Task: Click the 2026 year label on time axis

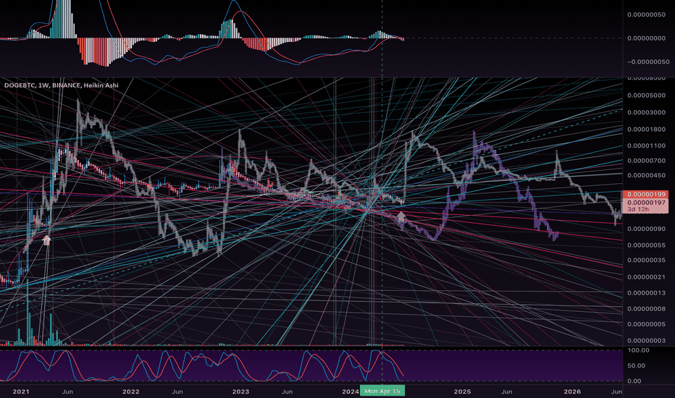Action: click(572, 391)
